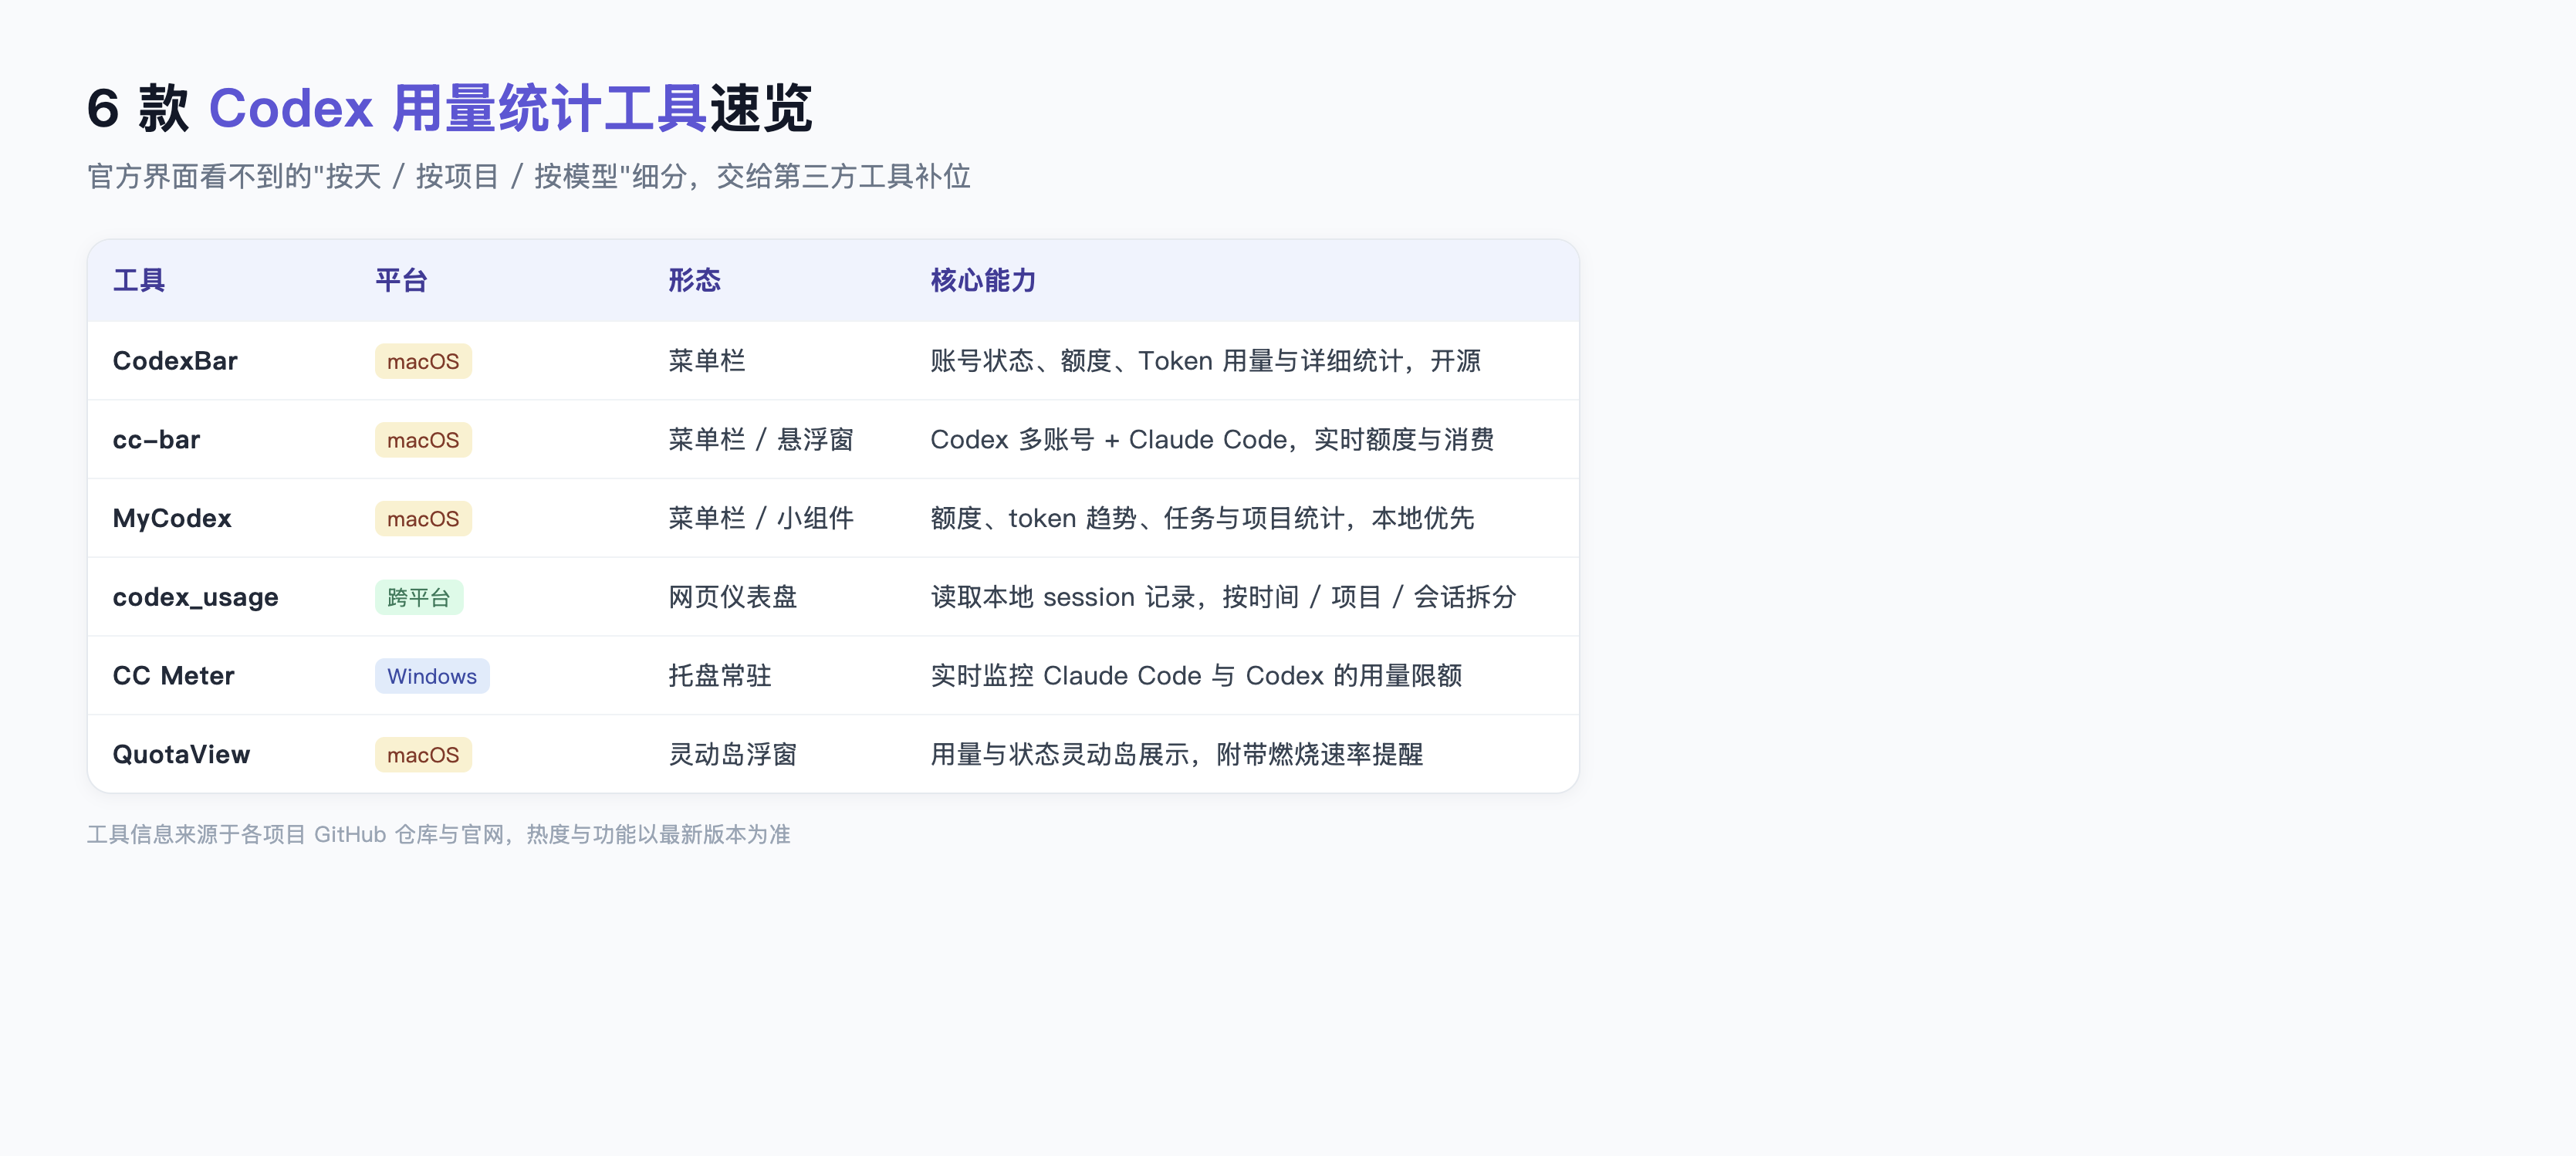This screenshot has height=1156, width=2576.
Task: Click "用量与状态灵动岛展示" description
Action: [x=1177, y=754]
